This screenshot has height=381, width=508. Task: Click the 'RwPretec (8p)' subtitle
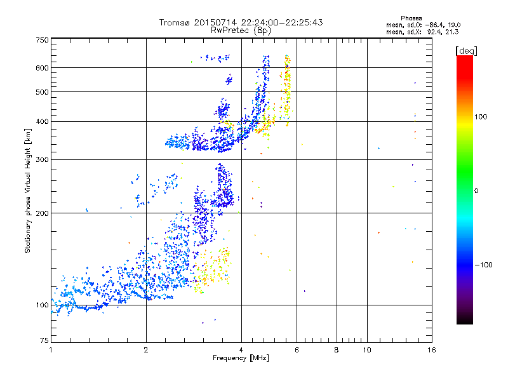pos(241,30)
